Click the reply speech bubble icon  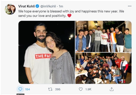coord(20,89)
